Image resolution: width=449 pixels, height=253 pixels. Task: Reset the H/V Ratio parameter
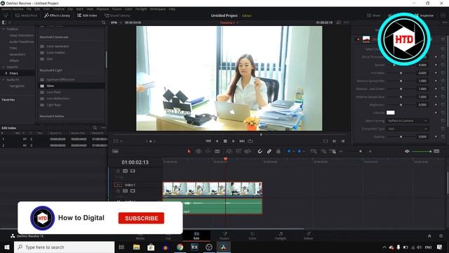[443, 73]
